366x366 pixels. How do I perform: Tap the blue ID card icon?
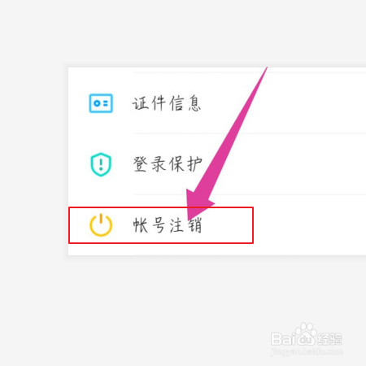101,103
